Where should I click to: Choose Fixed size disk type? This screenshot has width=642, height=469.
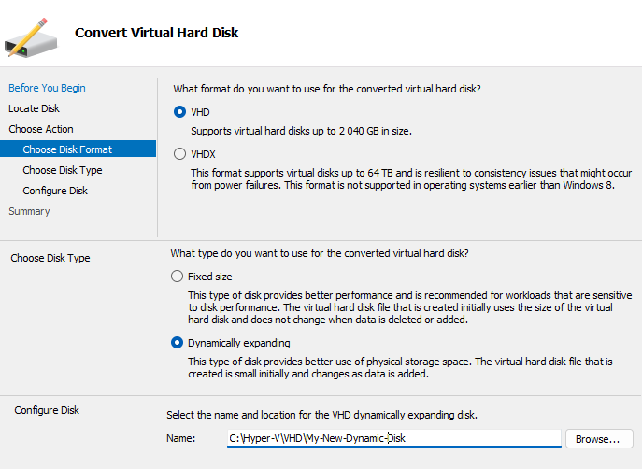point(177,277)
